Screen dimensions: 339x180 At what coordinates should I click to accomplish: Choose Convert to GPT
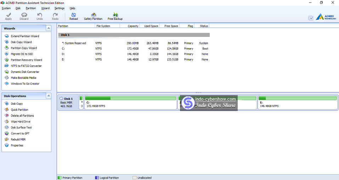tap(20, 133)
